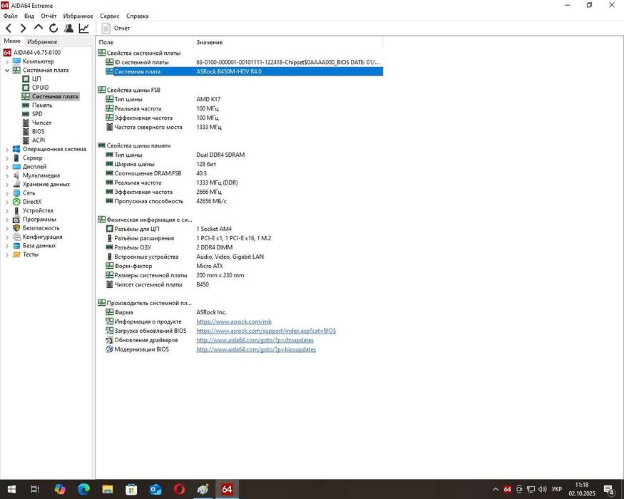Expand the Операционная система node
The image size is (624, 499).
[x=7, y=149]
